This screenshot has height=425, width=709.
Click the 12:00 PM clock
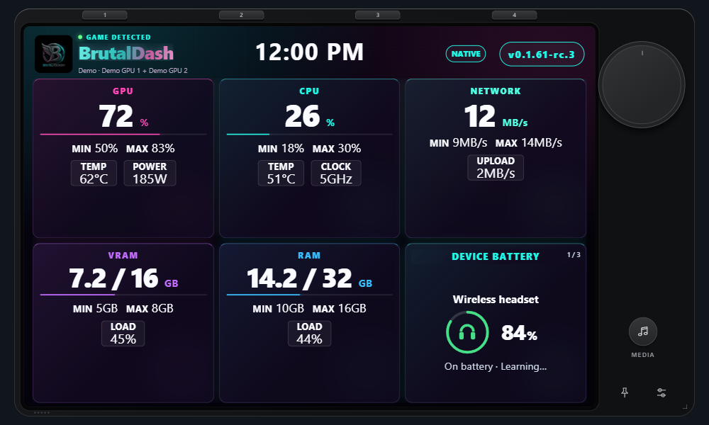pos(310,52)
